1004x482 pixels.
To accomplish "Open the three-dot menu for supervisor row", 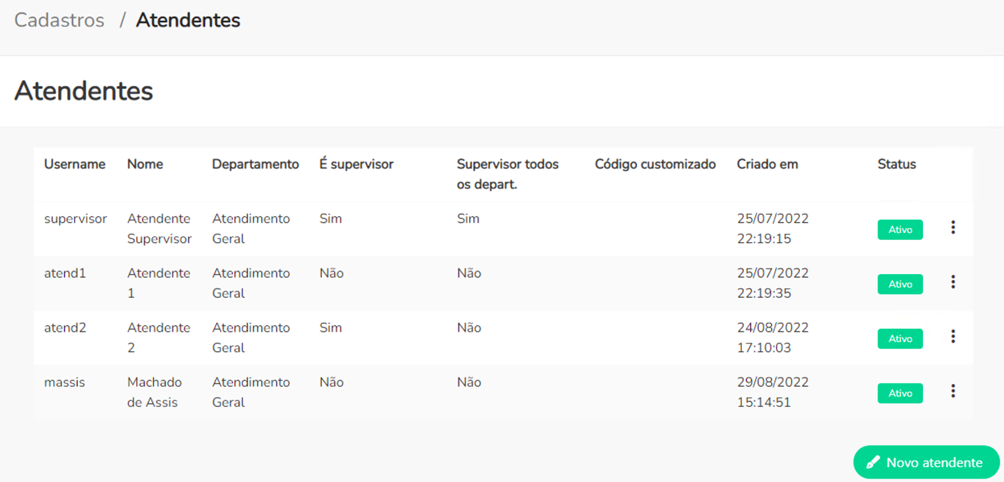I will (x=953, y=227).
